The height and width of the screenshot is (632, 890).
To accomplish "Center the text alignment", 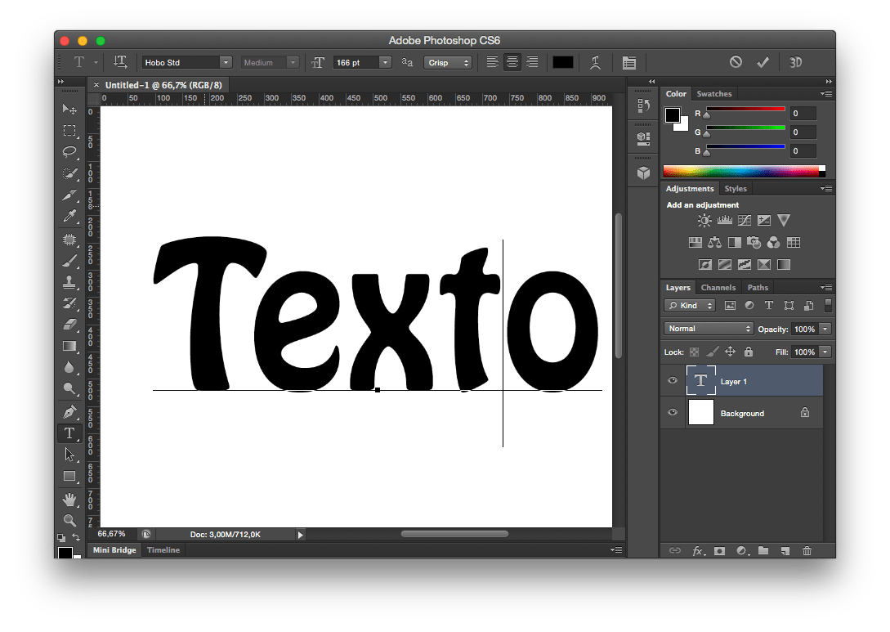I will click(x=512, y=62).
